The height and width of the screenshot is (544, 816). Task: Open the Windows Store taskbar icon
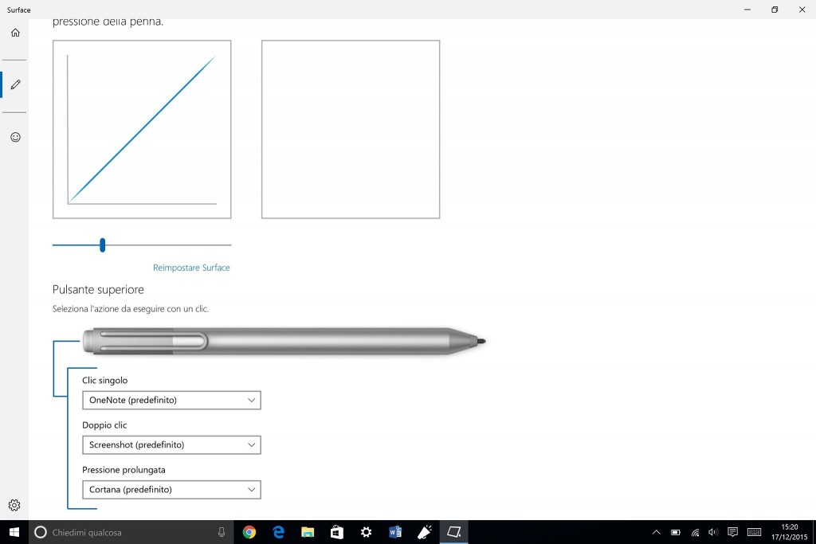[x=337, y=532]
